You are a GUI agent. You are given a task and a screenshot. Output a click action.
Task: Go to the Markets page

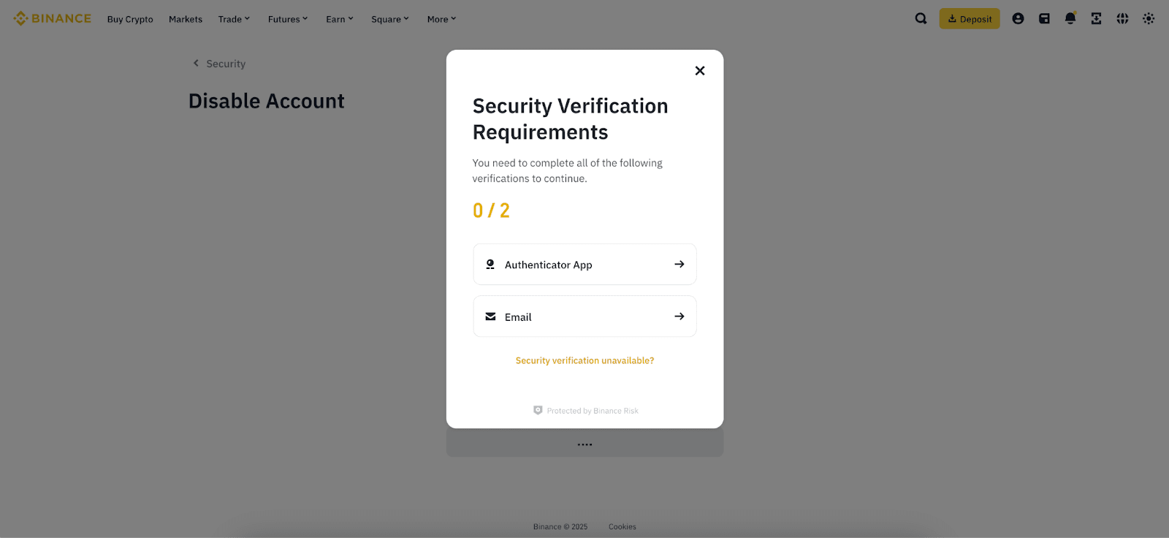(x=186, y=20)
